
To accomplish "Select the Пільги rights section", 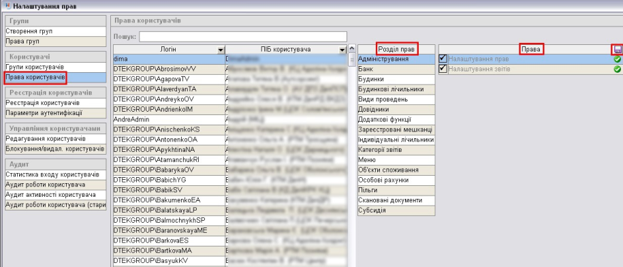I will tap(396, 190).
